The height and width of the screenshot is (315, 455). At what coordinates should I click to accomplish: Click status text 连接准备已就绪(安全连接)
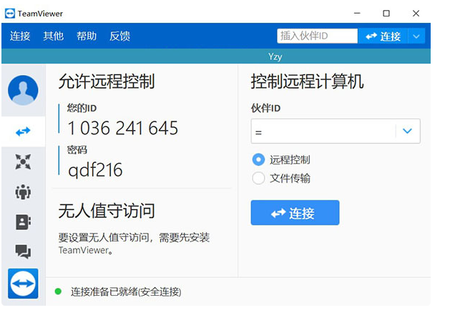click(126, 291)
